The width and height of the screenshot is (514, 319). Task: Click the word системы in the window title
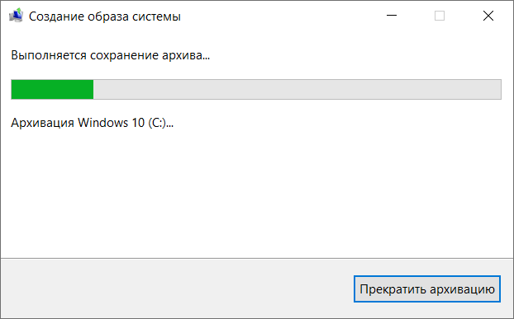click(x=156, y=16)
